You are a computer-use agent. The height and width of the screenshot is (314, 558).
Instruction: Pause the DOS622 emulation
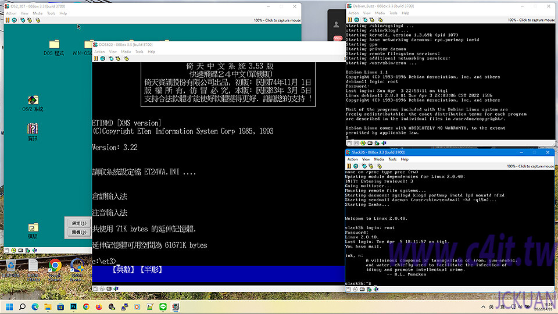point(96,59)
